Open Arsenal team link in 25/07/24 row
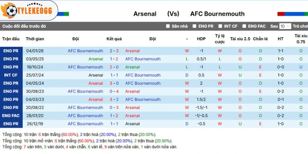Image resolution: width=308 pixels, height=154 pixels. tap(95, 75)
